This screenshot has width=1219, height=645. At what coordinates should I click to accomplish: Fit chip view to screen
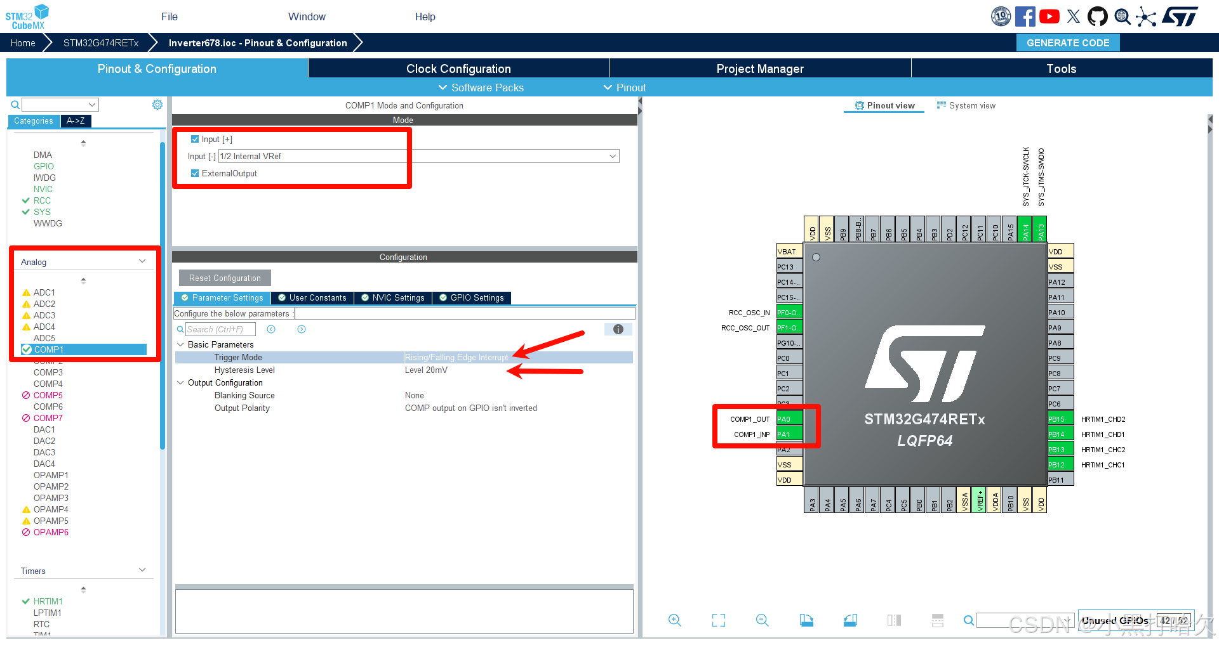[x=719, y=620]
